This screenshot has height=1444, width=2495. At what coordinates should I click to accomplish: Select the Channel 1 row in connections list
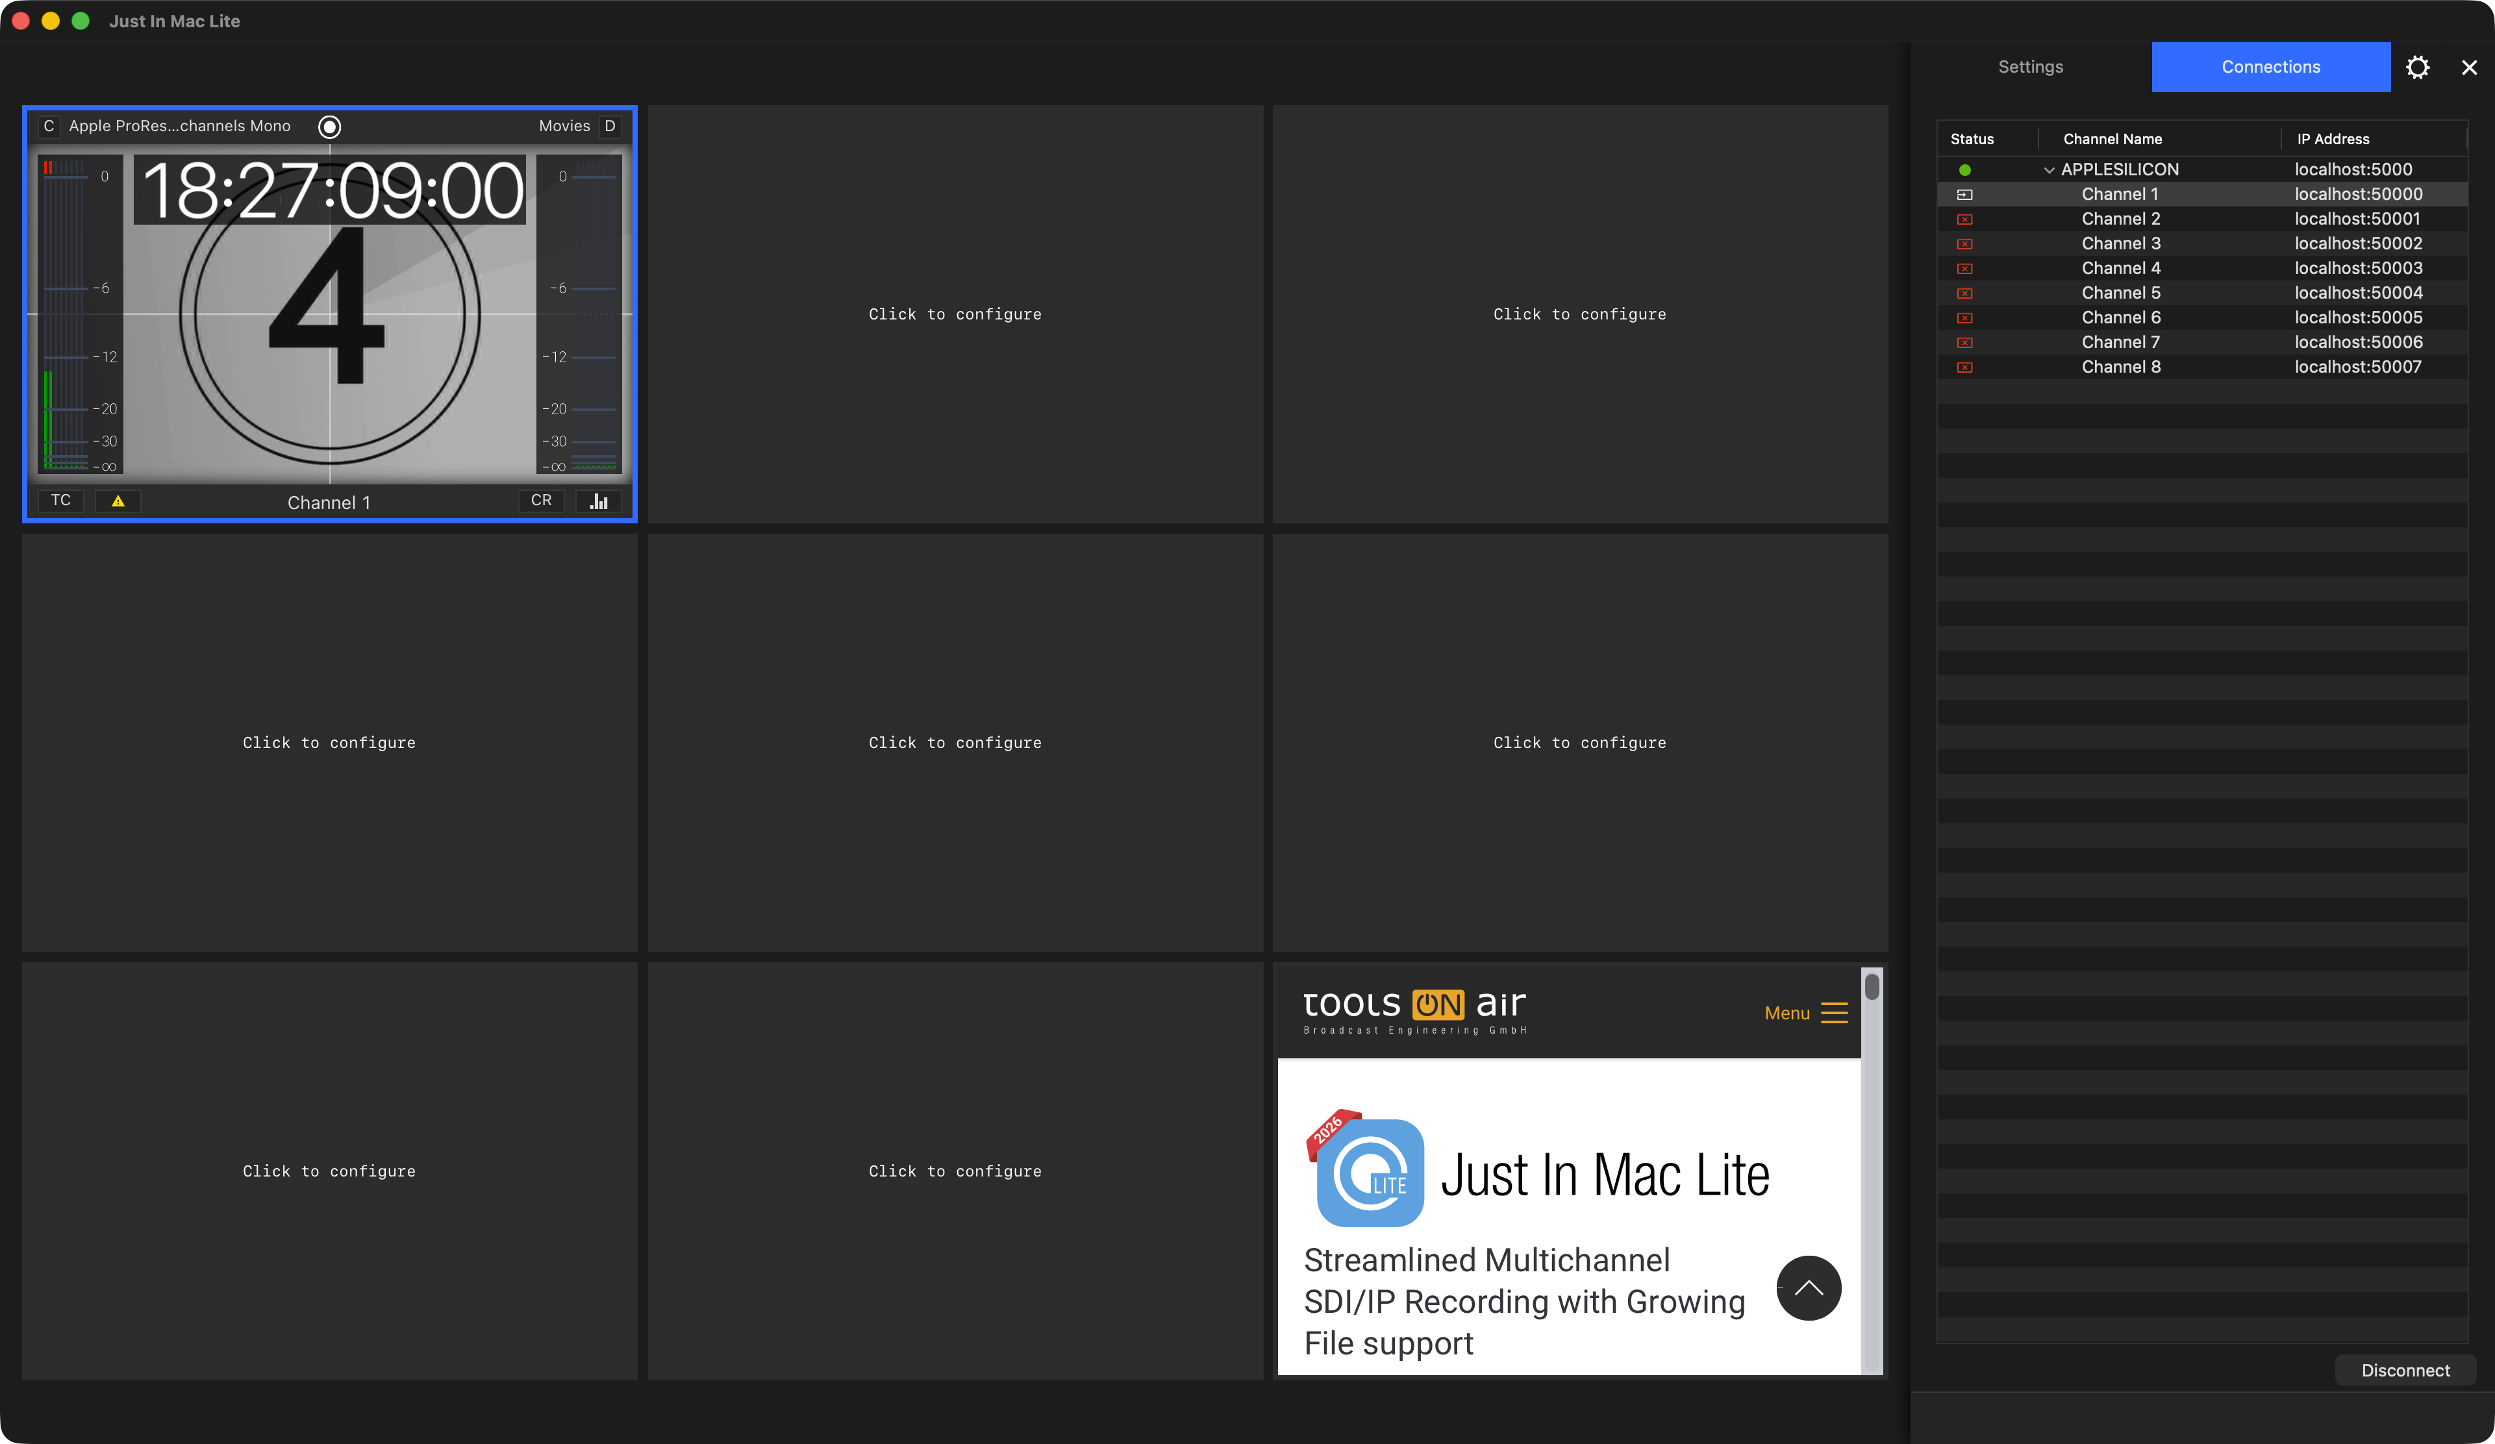[2202, 195]
